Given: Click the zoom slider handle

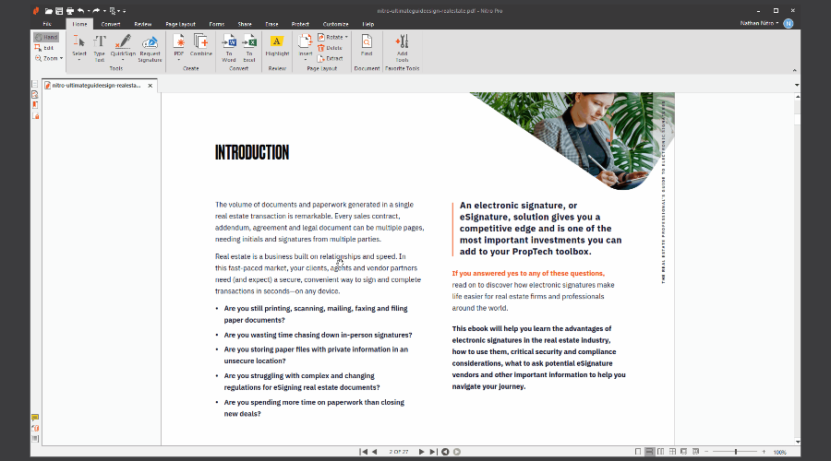Looking at the screenshot, I should pyautogui.click(x=736, y=452).
